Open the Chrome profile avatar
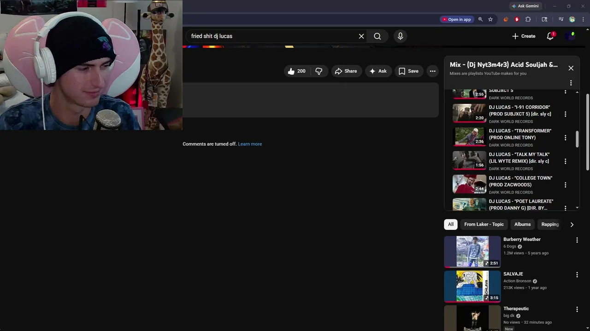The width and height of the screenshot is (590, 331). coord(572,19)
